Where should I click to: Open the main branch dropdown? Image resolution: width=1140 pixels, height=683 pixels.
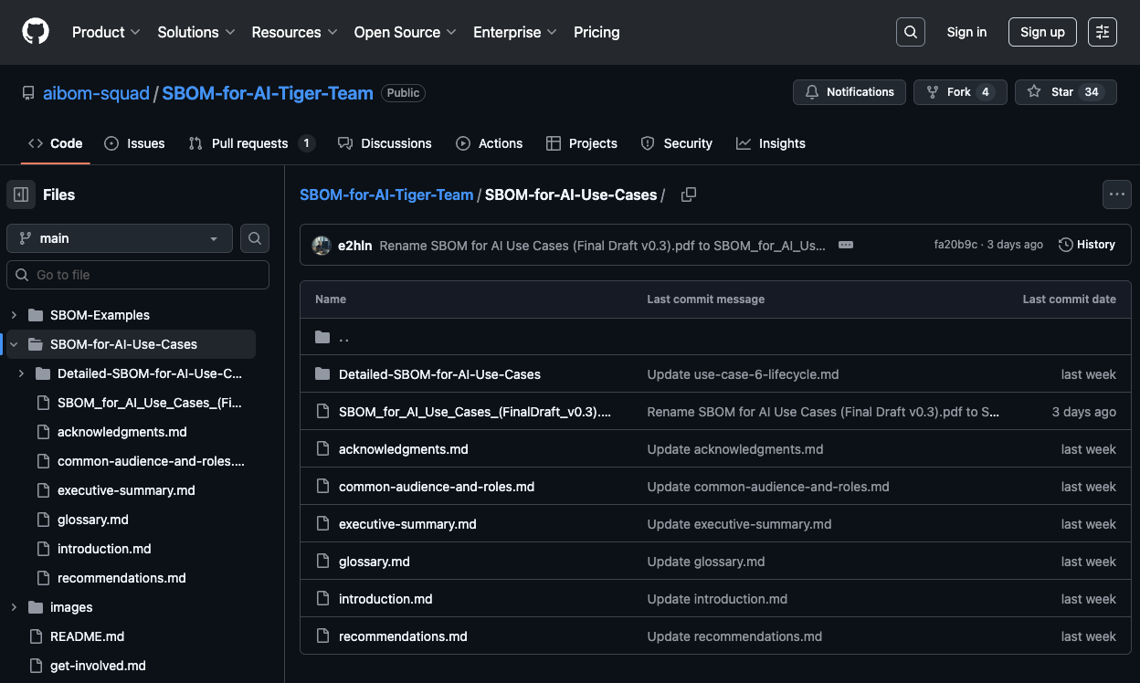click(x=120, y=238)
